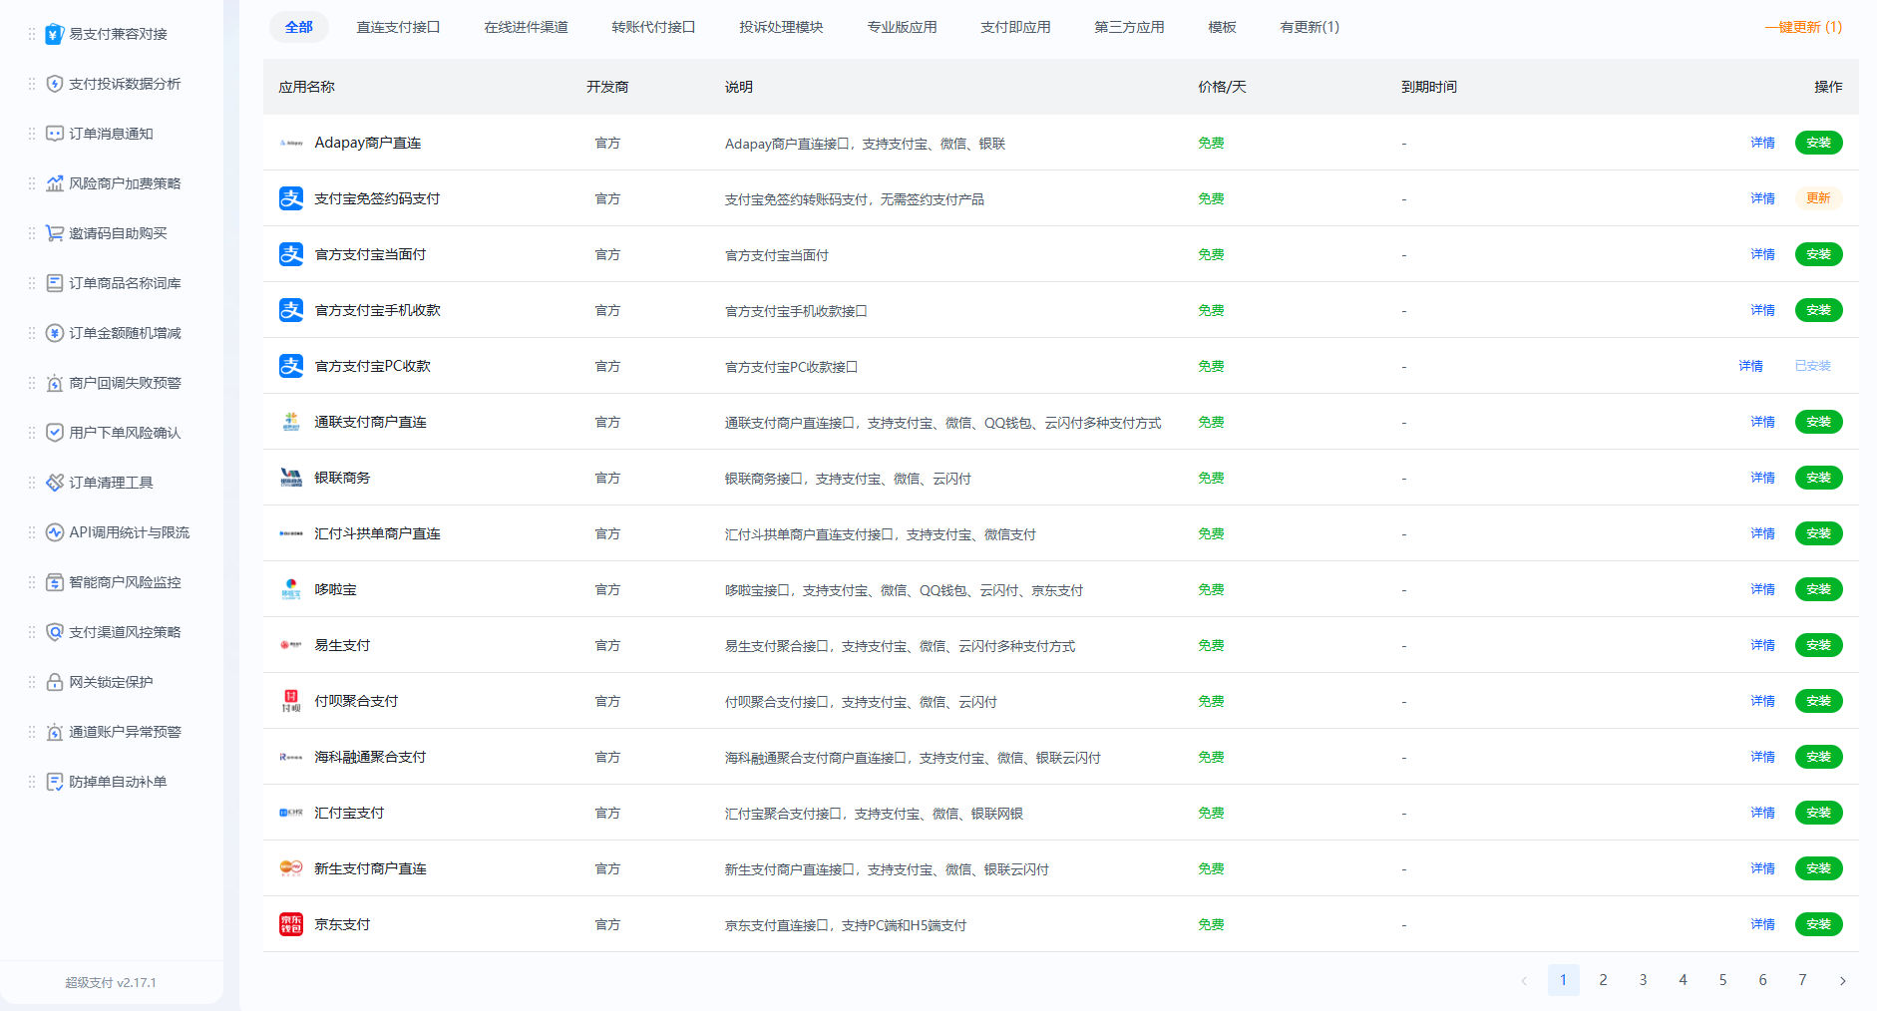The width and height of the screenshot is (1877, 1011).
Task: View 详情 for 哆啦宝
Action: pos(1762,589)
